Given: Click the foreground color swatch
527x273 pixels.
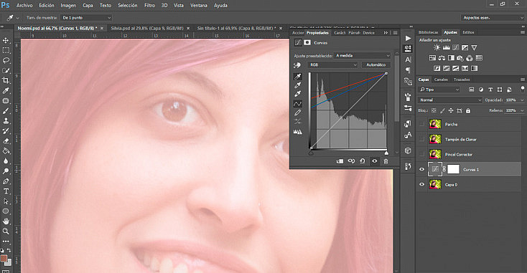Looking at the screenshot, I should (x=4, y=259).
